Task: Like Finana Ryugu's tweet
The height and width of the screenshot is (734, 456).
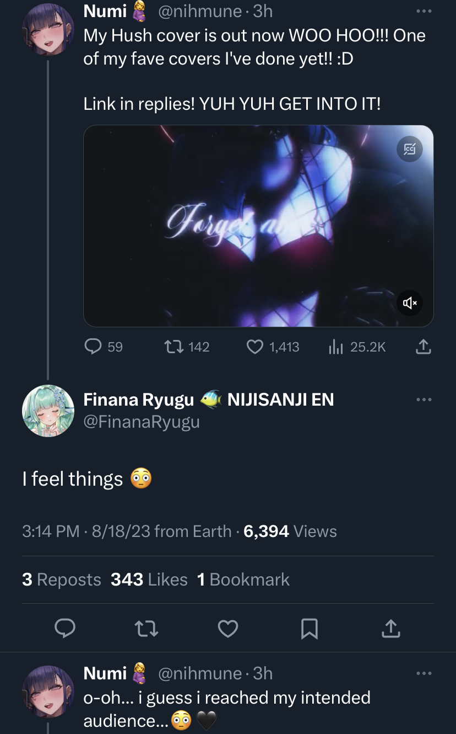Action: 228,628
